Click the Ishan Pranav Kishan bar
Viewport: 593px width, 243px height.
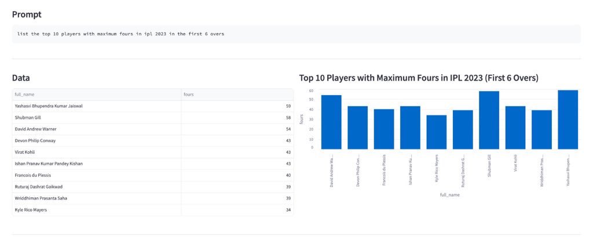pos(411,128)
